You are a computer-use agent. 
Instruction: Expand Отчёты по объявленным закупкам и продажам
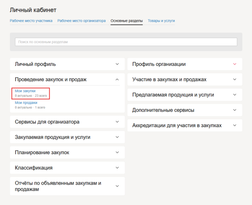pos(117,186)
